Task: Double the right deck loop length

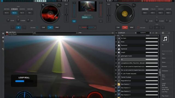Action: click(x=163, y=27)
